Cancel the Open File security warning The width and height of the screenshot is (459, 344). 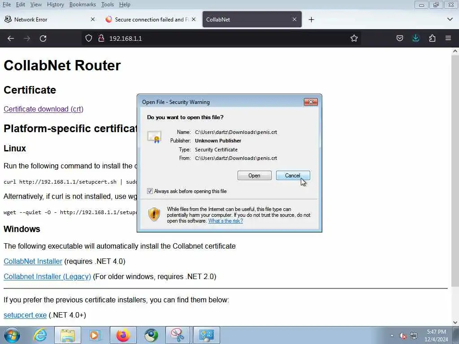[293, 176]
